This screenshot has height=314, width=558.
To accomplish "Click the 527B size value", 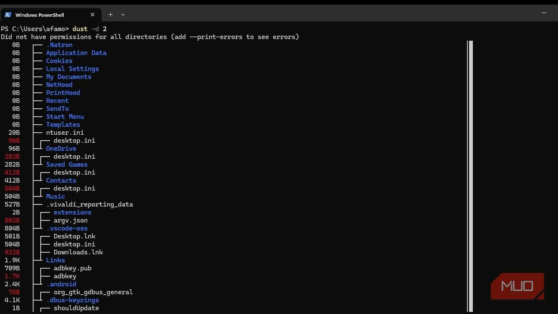I will click(12, 204).
